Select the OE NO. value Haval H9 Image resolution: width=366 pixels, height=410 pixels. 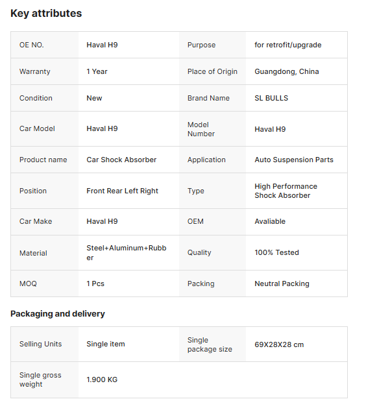click(102, 45)
